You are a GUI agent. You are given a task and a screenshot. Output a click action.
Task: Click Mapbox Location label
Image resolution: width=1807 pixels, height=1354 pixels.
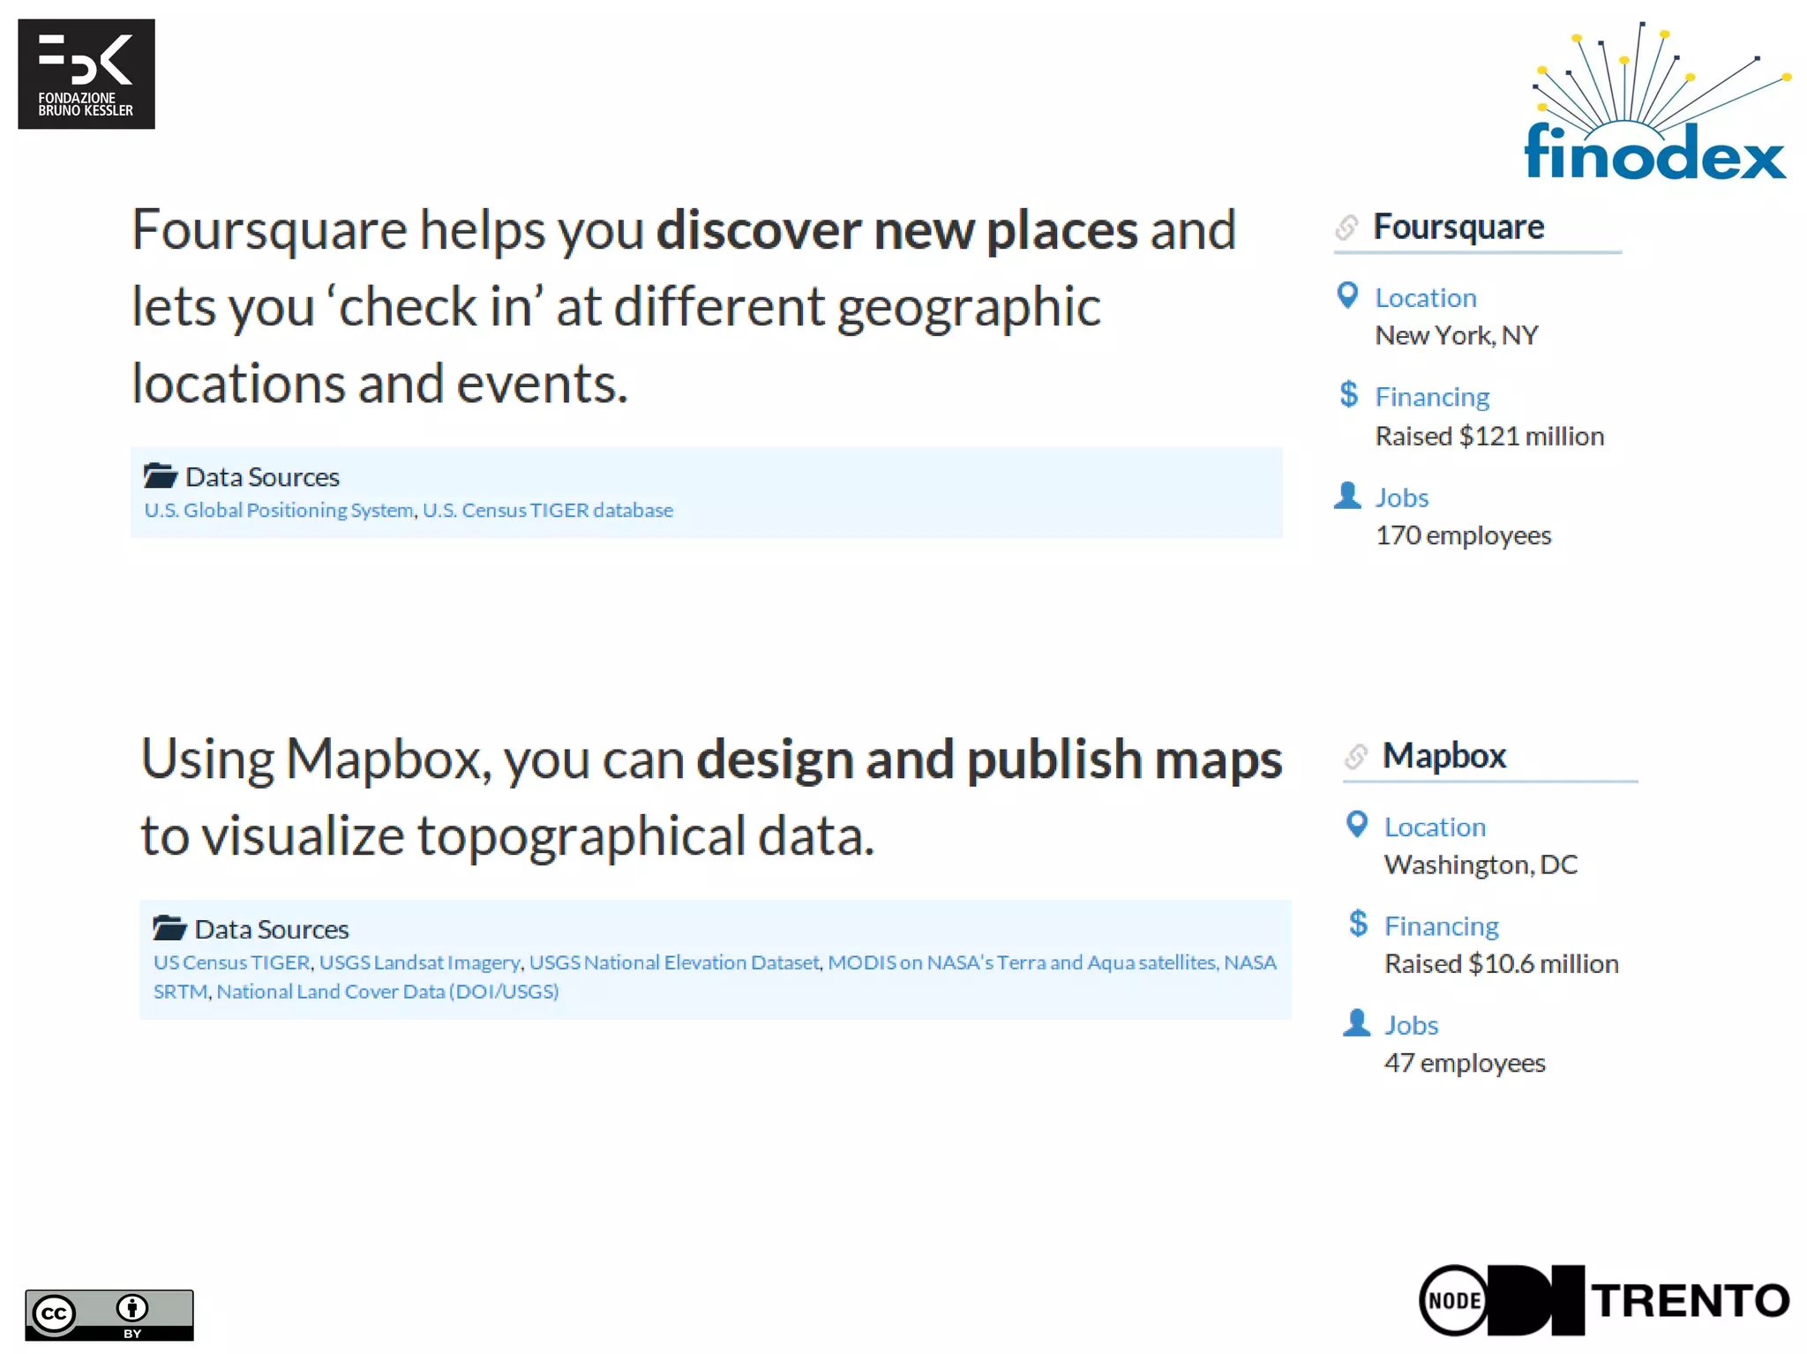pos(1434,827)
